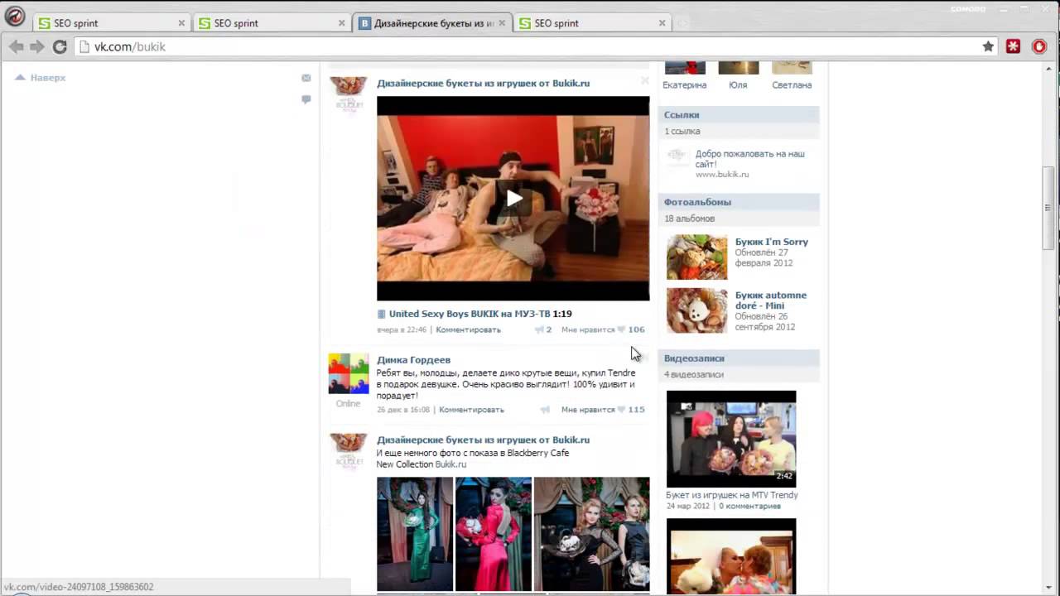Click group avatar beside the video post

click(x=348, y=94)
